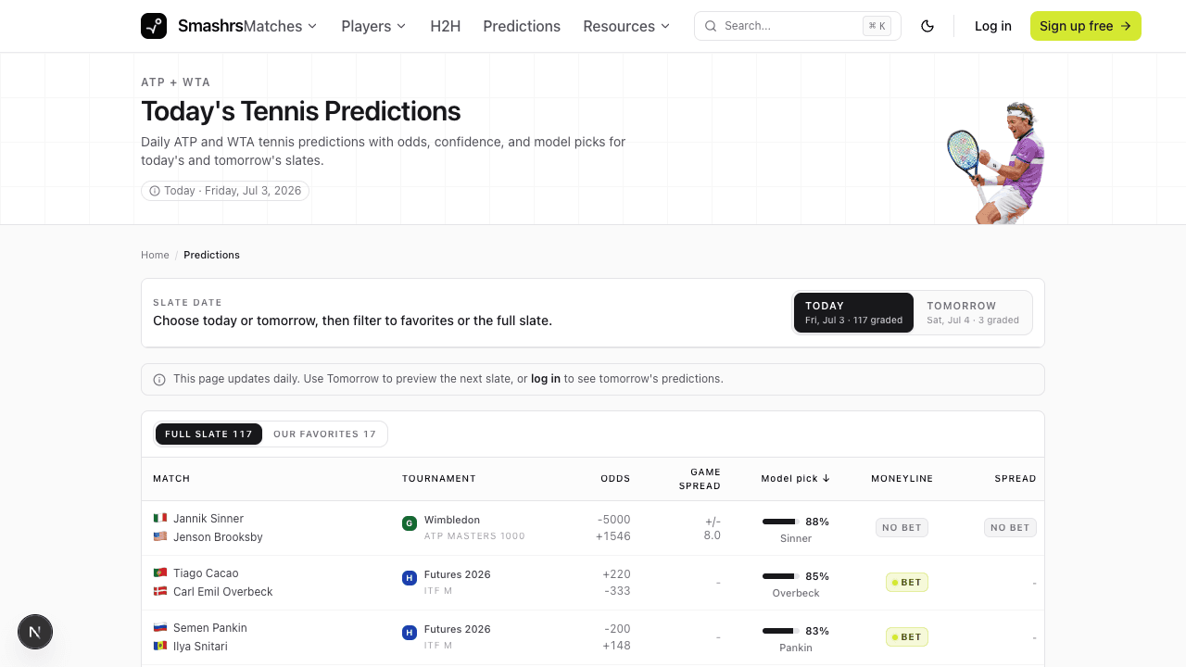
Task: Click BET button for Cacao vs Overbeck
Action: (906, 583)
